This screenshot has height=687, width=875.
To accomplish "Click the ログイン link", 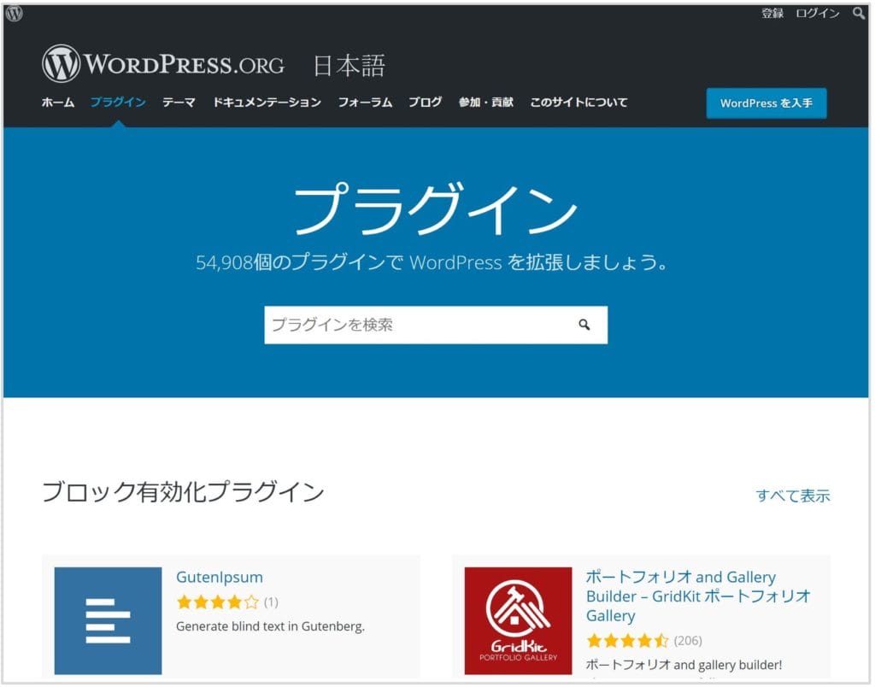I will pyautogui.click(x=818, y=14).
